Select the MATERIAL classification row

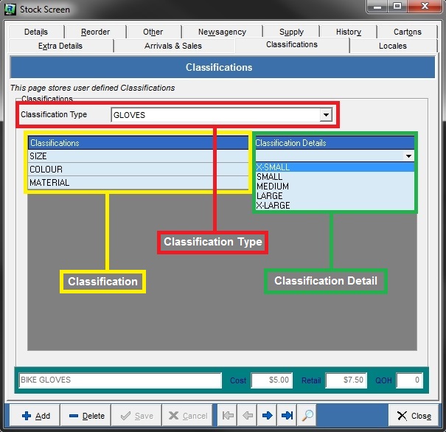click(x=137, y=183)
